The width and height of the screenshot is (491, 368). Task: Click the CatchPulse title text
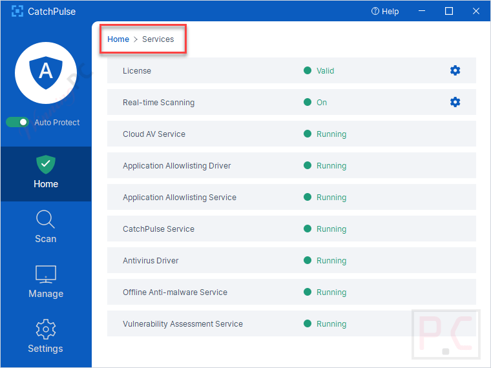pos(52,12)
